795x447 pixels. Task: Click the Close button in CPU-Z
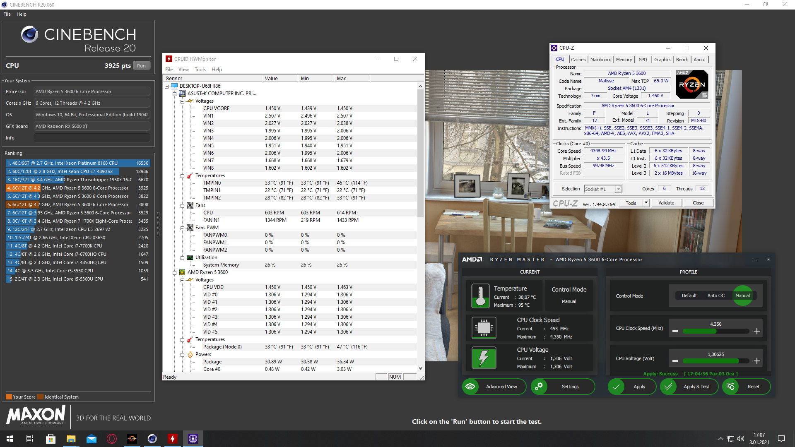698,203
